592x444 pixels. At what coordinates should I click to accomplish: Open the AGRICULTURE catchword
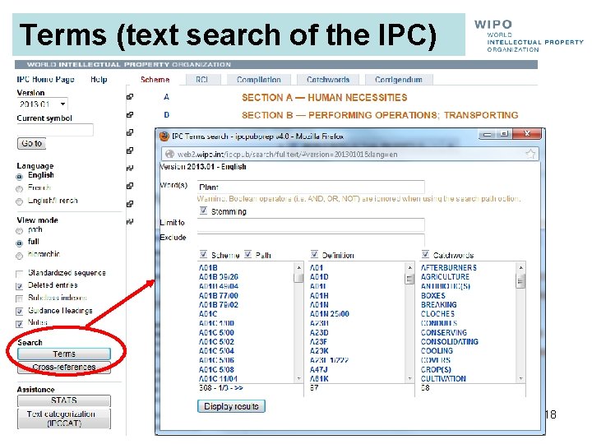445,277
